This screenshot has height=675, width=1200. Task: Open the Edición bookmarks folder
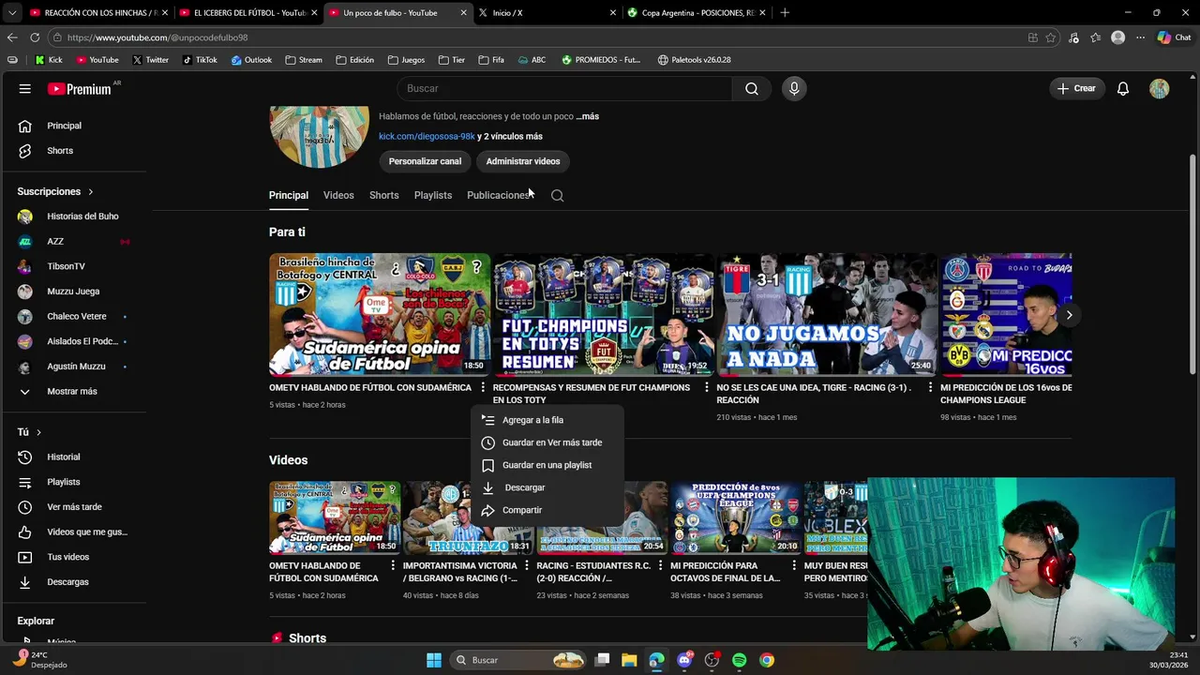pyautogui.click(x=354, y=60)
